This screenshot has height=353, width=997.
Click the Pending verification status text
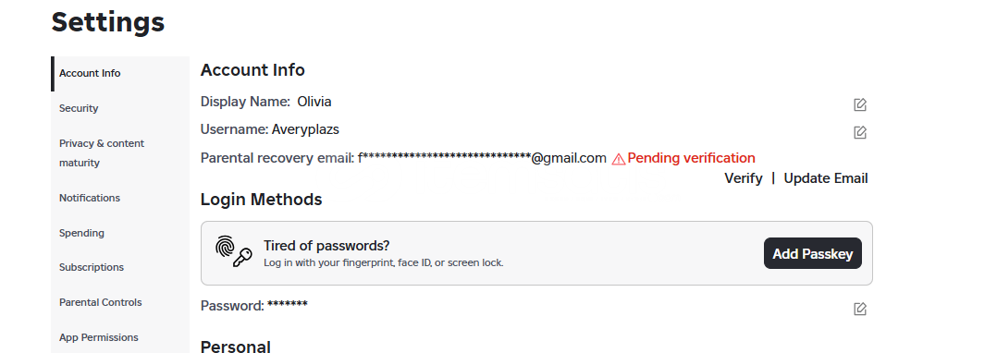coord(691,158)
